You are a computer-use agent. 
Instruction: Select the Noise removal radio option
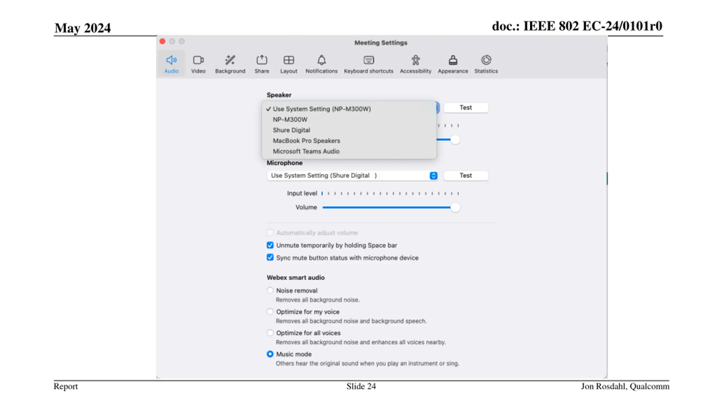(270, 290)
